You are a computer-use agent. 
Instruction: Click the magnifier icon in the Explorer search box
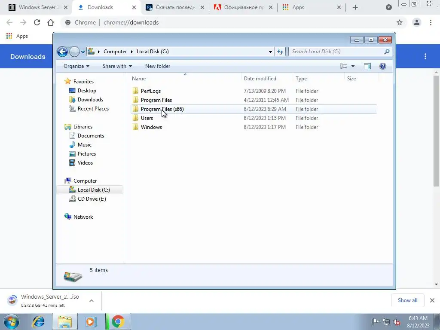pyautogui.click(x=387, y=52)
